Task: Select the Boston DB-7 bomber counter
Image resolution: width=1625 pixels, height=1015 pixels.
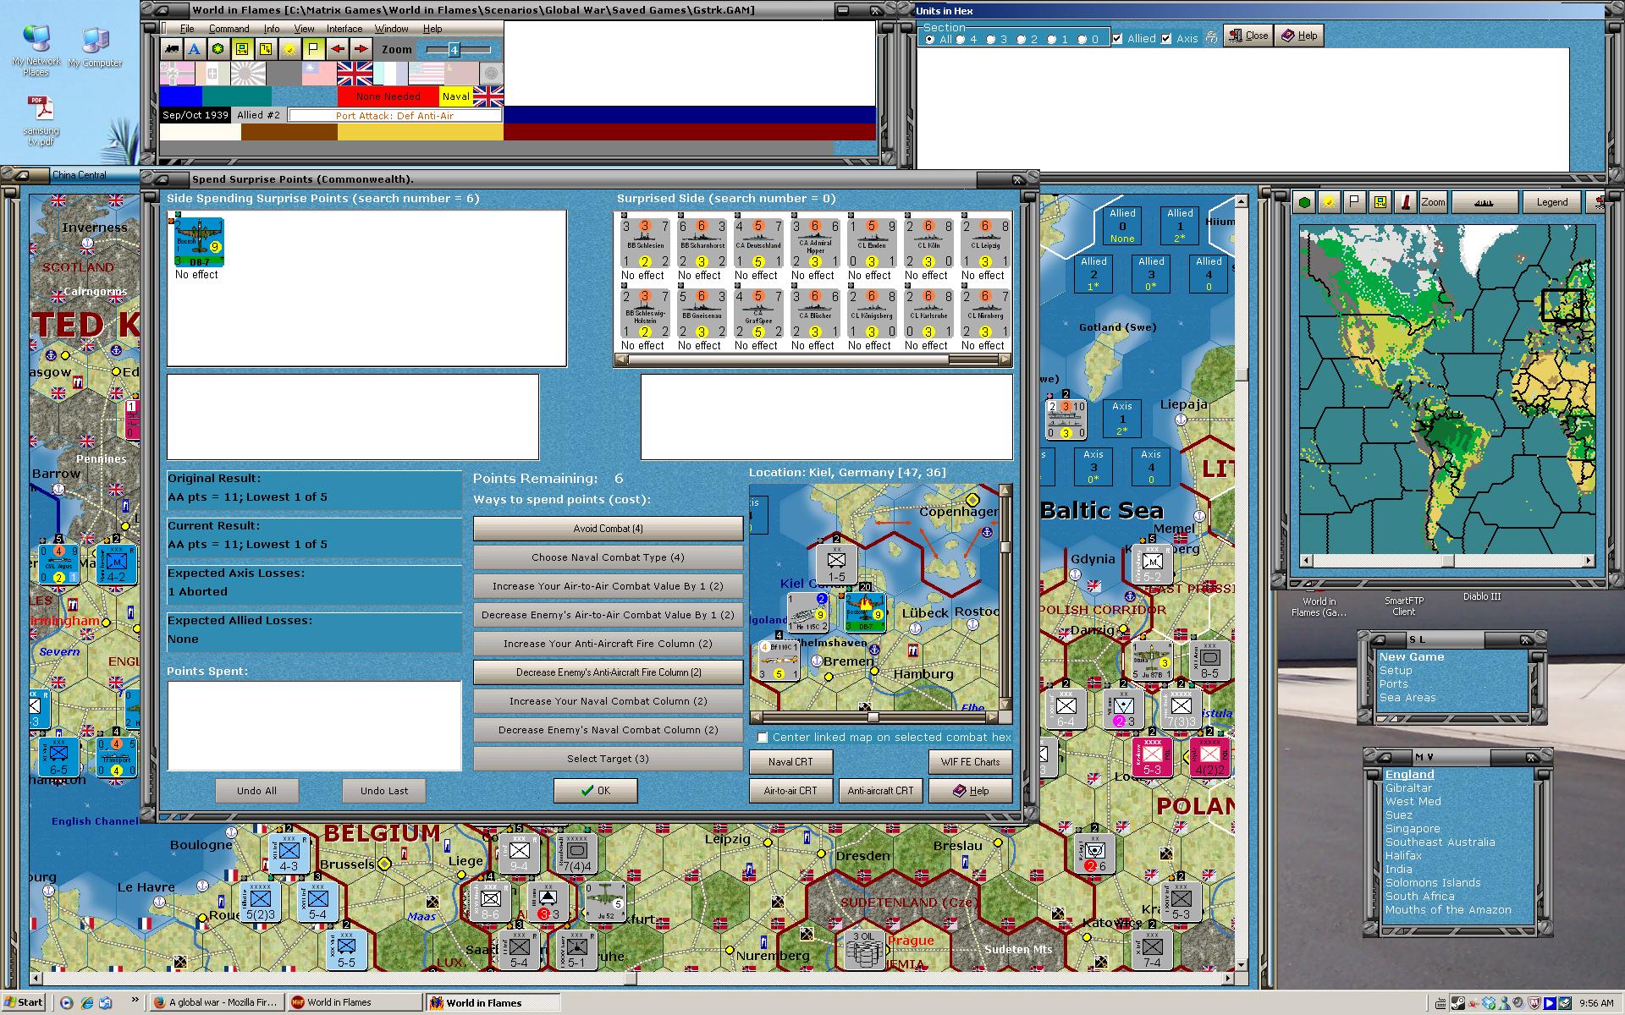Action: click(199, 242)
